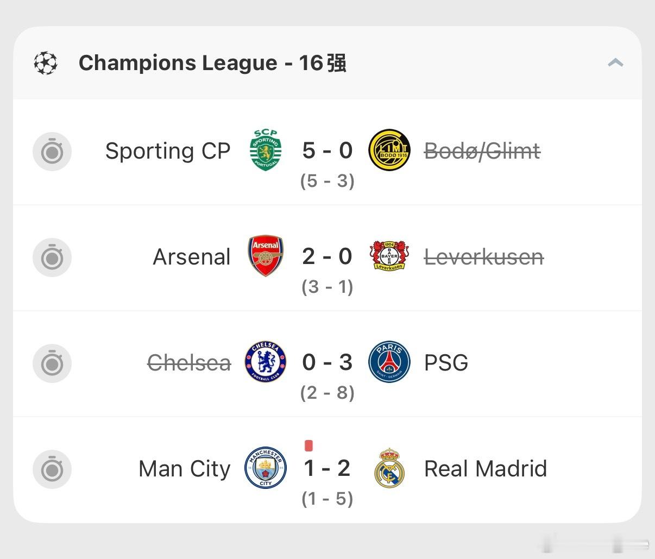The height and width of the screenshot is (559, 655).
Task: Toggle the stopwatch for Sporting CP match
Action: 52,151
